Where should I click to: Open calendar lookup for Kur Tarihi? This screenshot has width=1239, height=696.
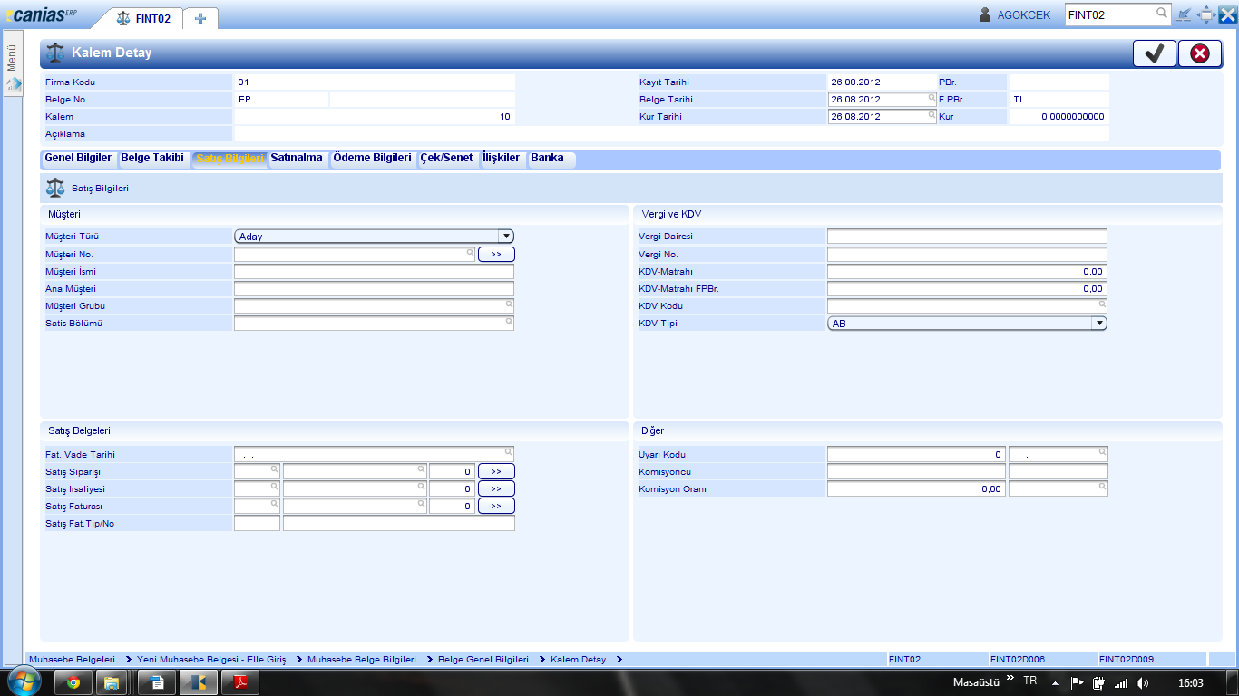(932, 115)
